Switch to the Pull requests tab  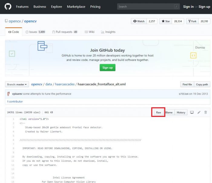65,32
